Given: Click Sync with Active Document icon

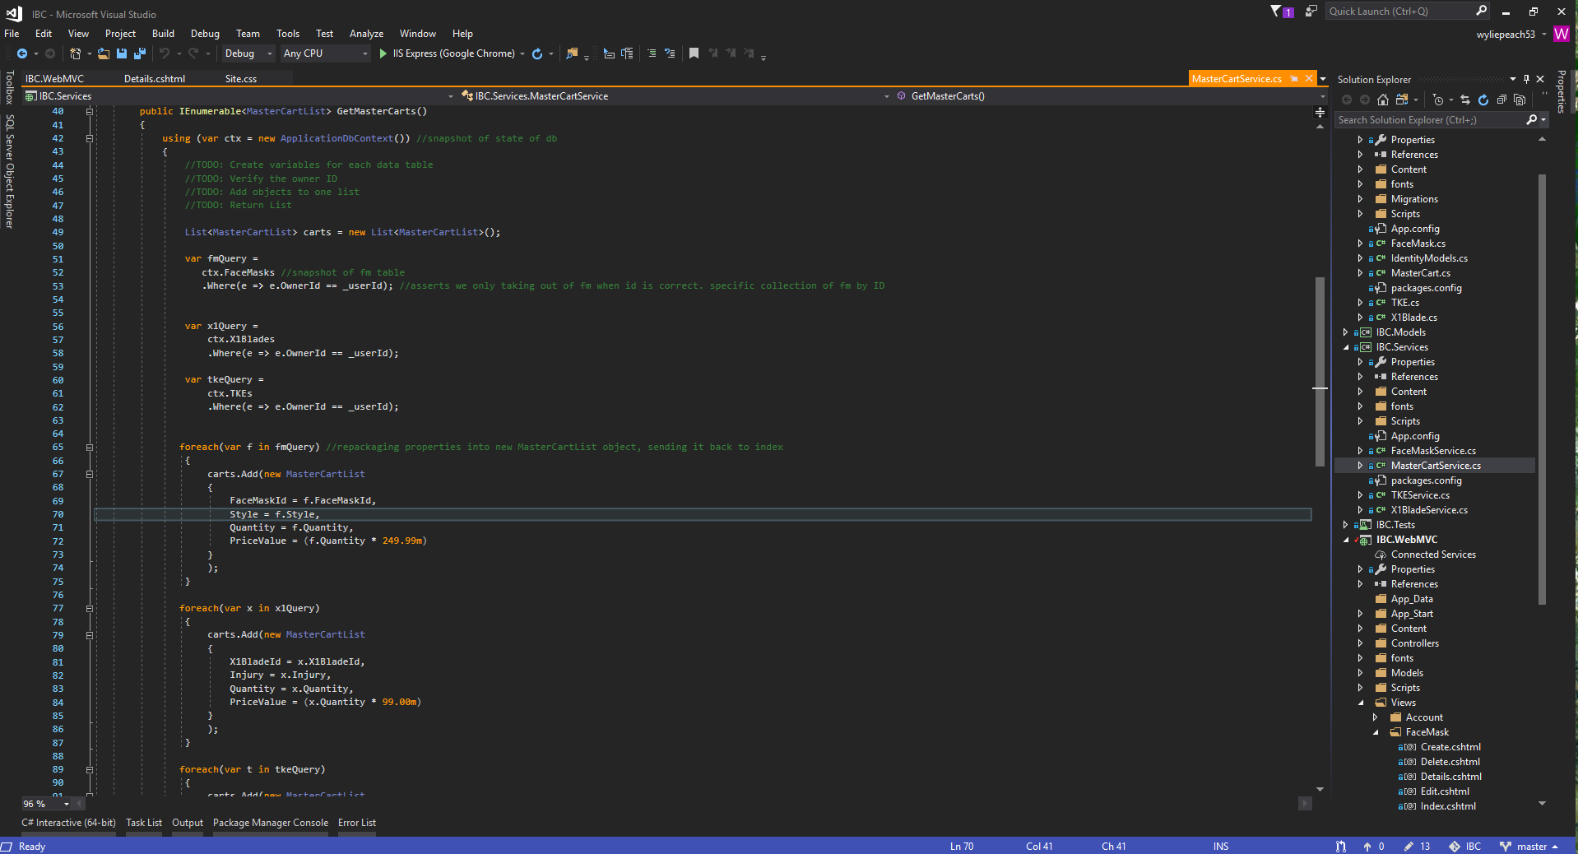Looking at the screenshot, I should click(1465, 100).
